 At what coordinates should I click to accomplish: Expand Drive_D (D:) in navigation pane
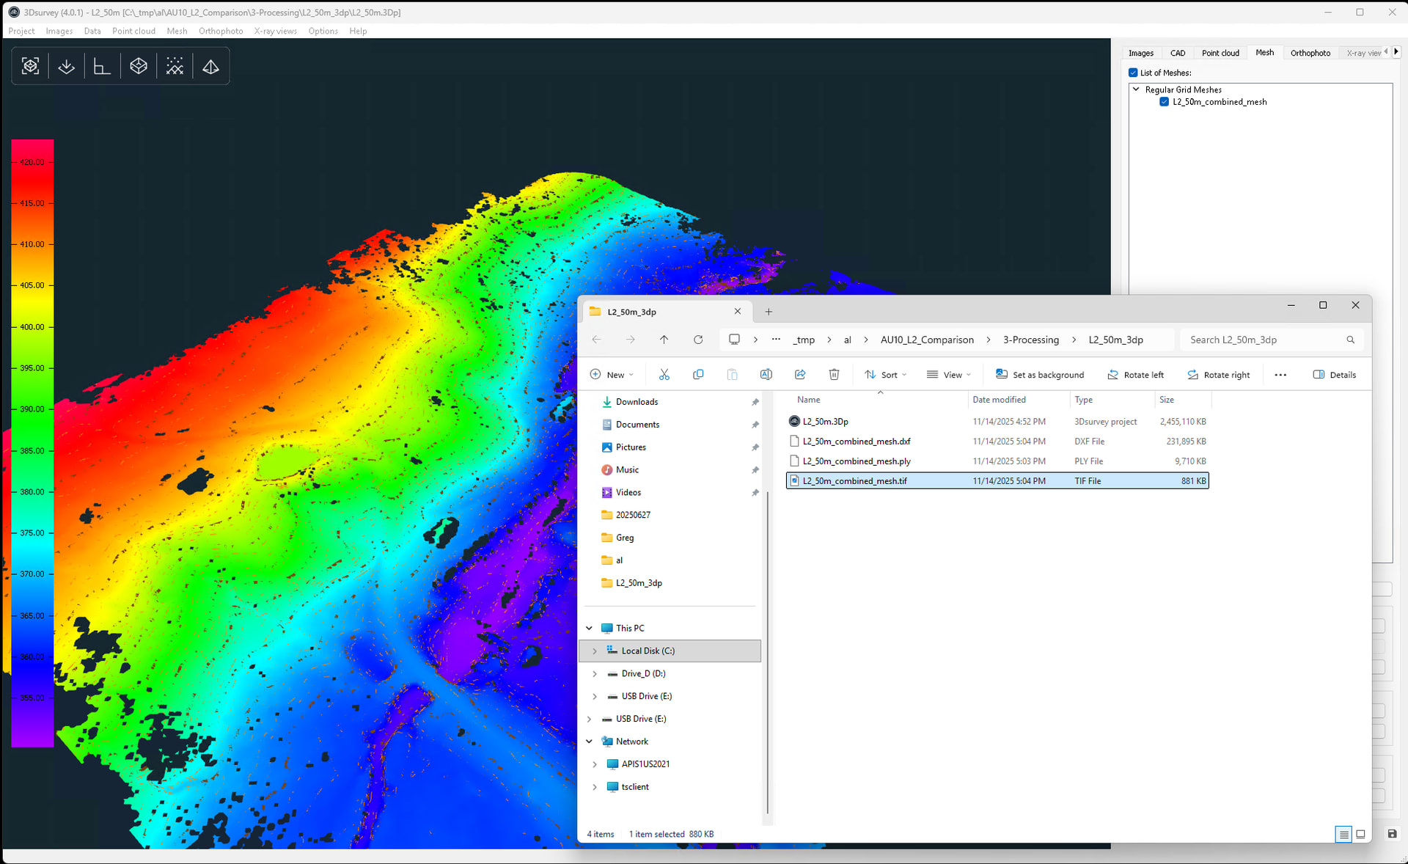595,673
